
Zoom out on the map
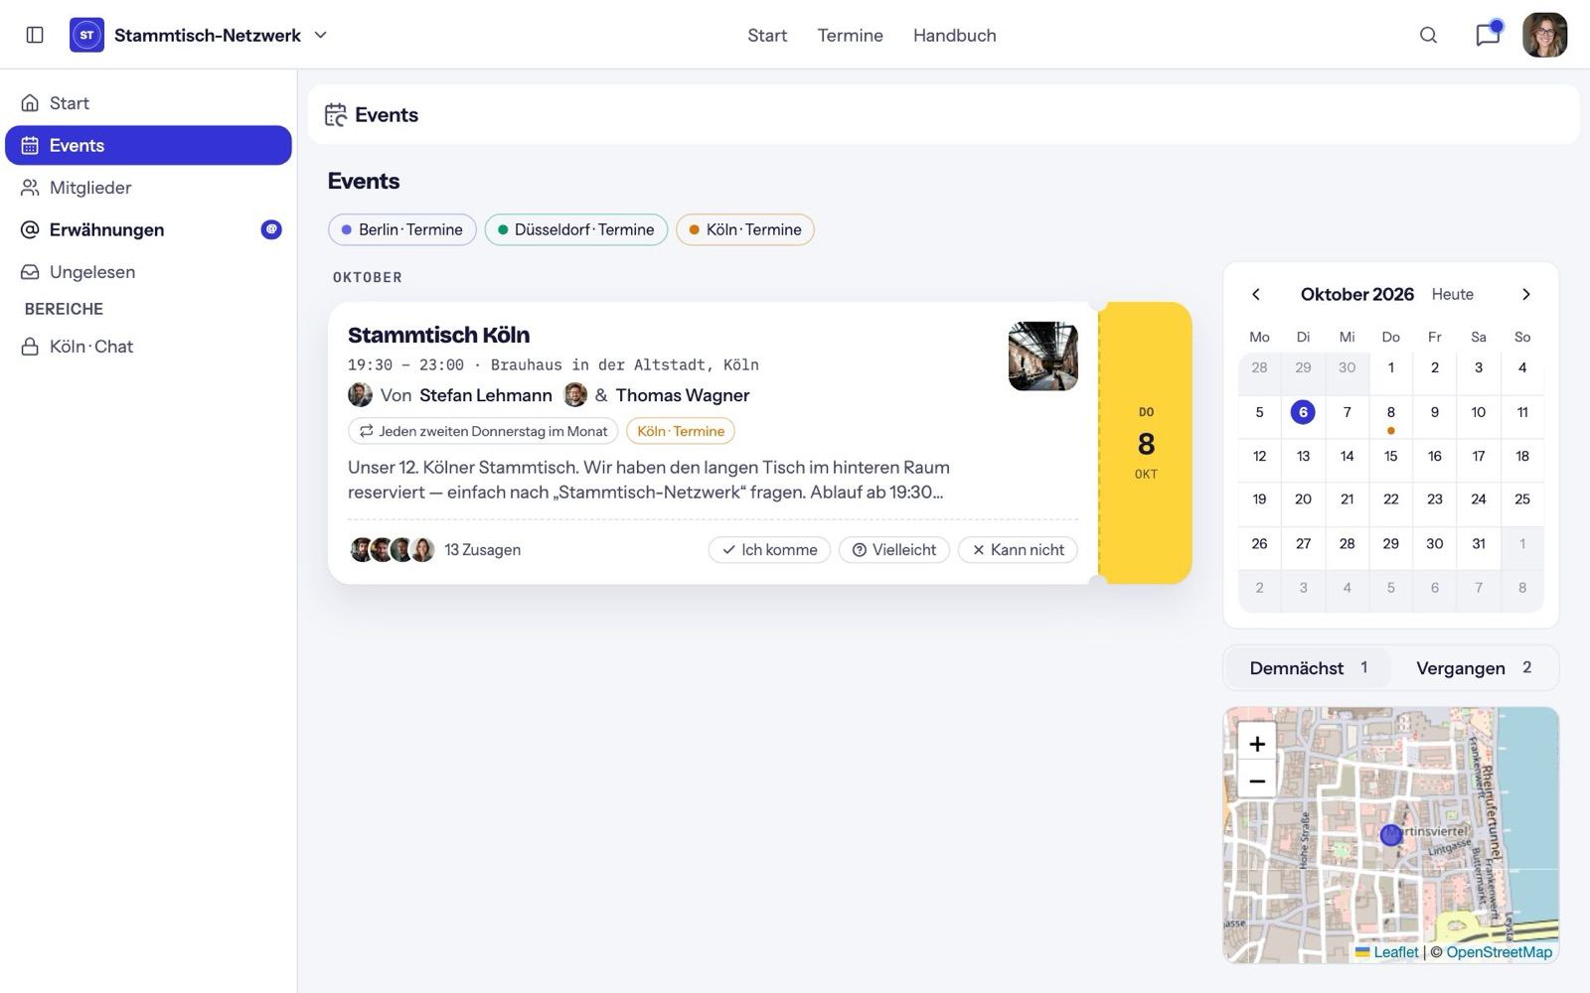point(1257,780)
